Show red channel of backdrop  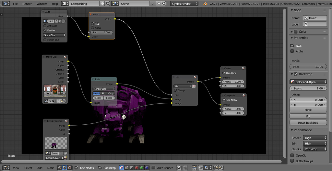coord(136,168)
